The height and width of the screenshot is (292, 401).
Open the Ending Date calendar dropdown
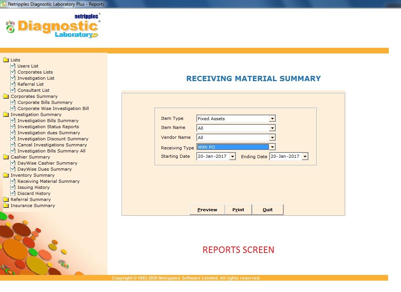305,156
